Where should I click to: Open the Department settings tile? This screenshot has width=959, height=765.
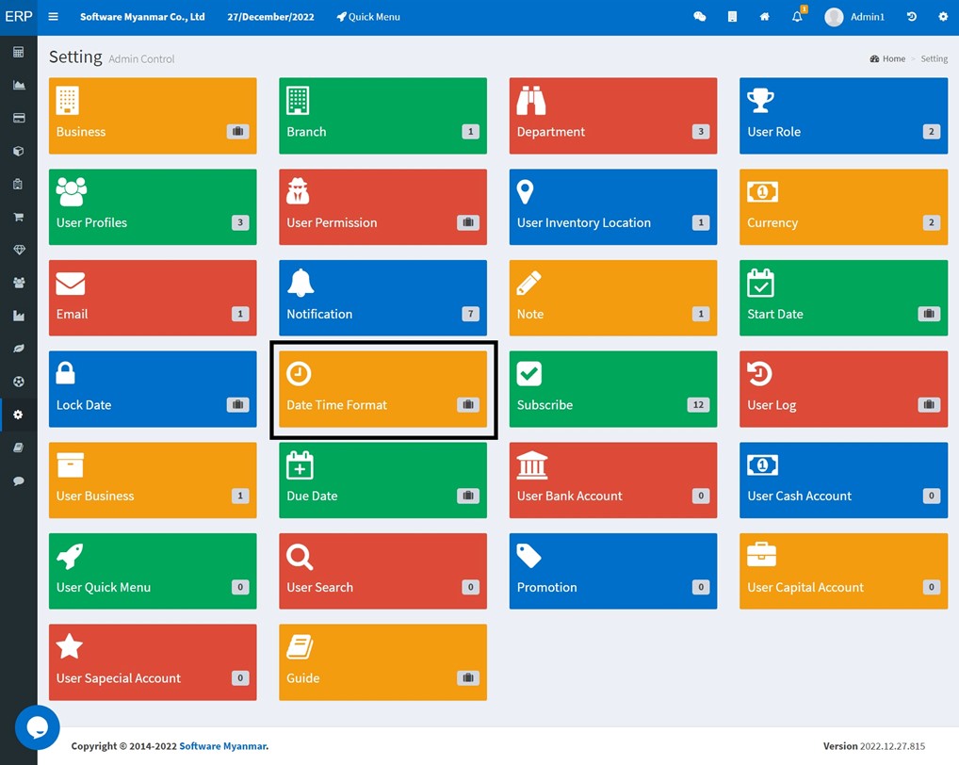point(613,116)
